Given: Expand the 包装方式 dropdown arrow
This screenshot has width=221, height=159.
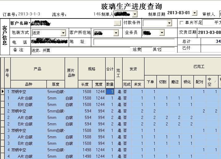Looking at the screenshot, I should [63, 33].
